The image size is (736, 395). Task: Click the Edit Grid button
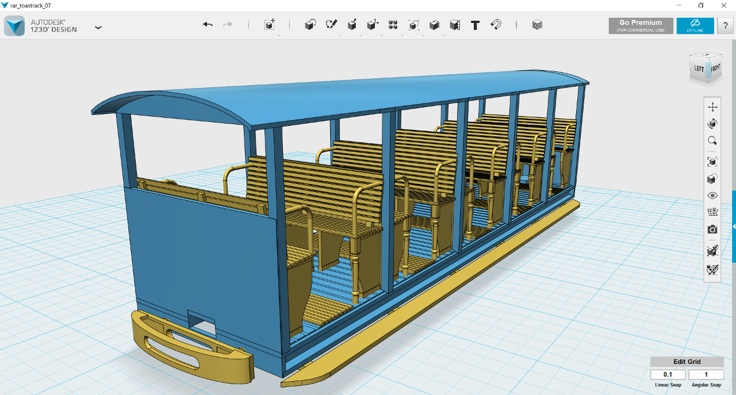click(x=687, y=362)
